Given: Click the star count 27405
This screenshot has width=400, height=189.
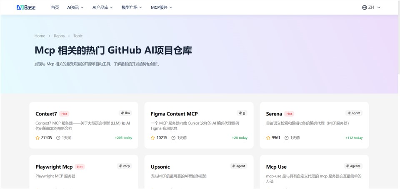Looking at the screenshot, I should tap(46, 138).
